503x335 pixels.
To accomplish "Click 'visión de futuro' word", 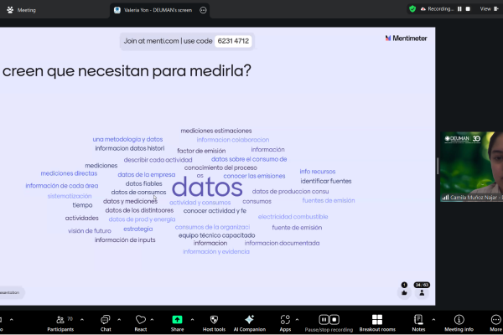I will 90,231.
